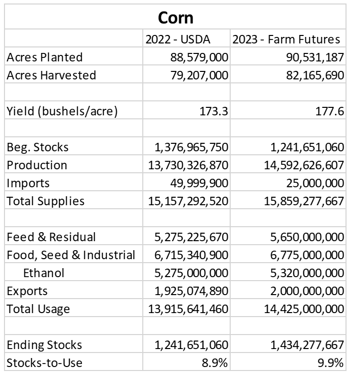Screen dimensions: 350x374
Task: Select the Yield (bushels/acre) label cell
Action: click(x=62, y=111)
